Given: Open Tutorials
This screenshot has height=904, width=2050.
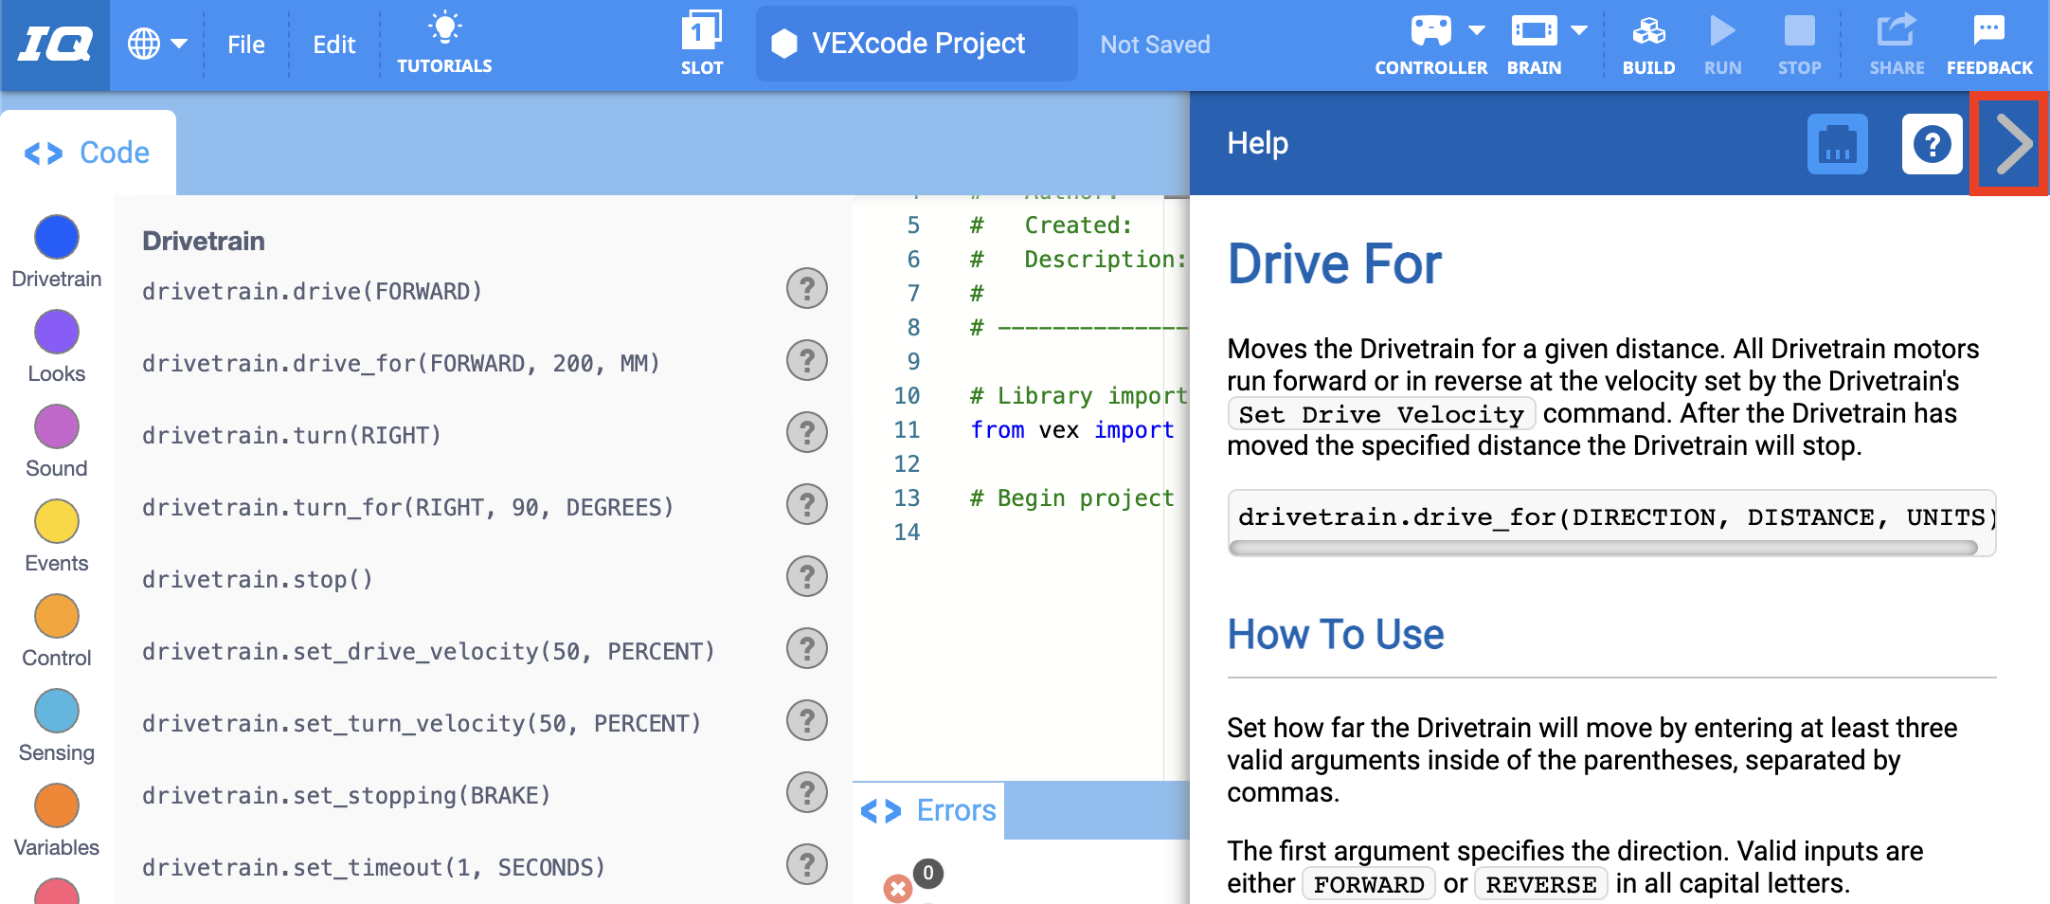Looking at the screenshot, I should [x=444, y=42].
